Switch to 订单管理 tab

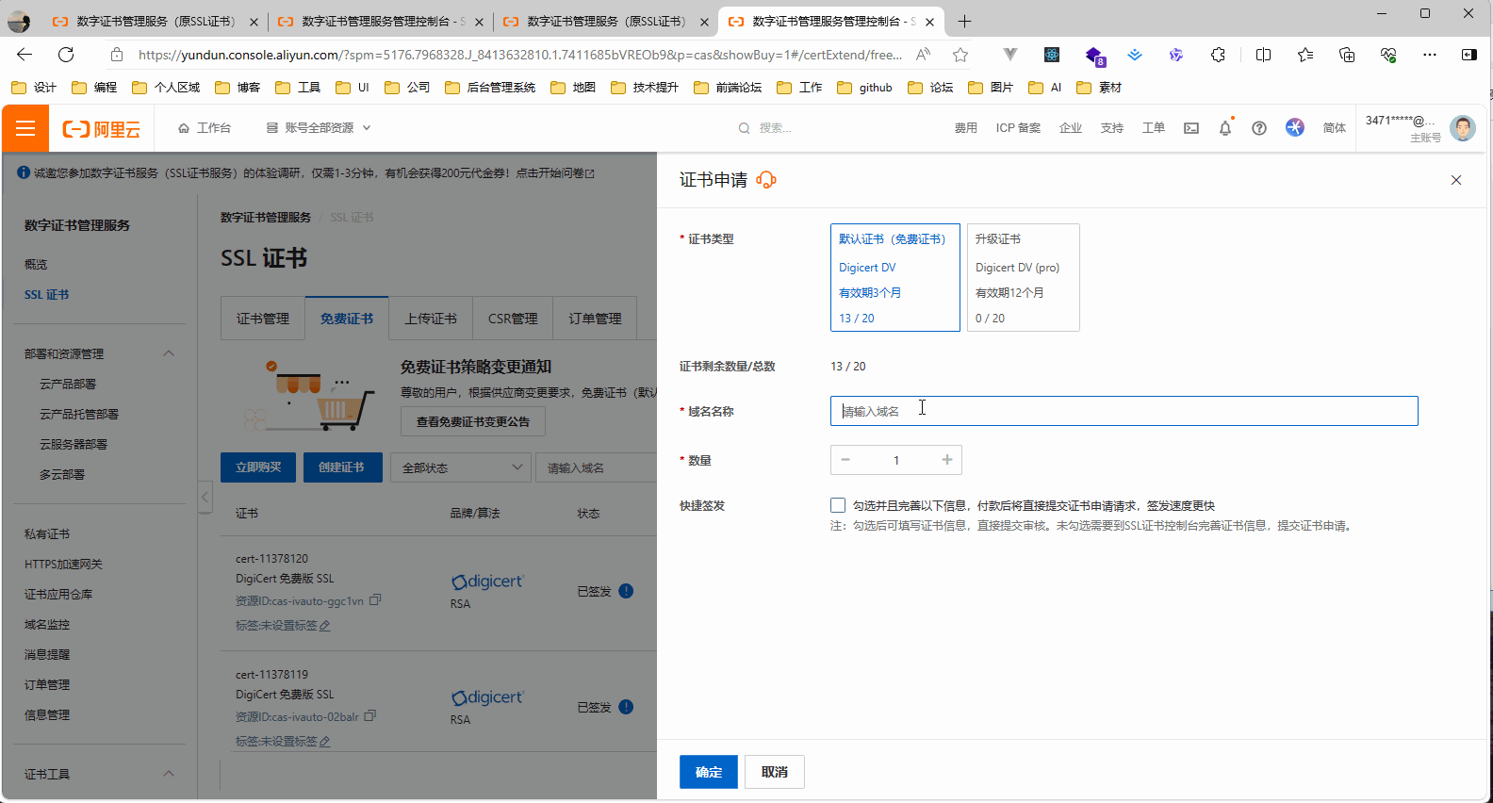click(x=595, y=319)
